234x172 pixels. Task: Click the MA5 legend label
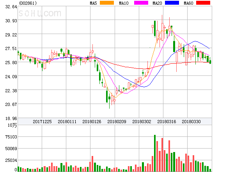[93, 3]
